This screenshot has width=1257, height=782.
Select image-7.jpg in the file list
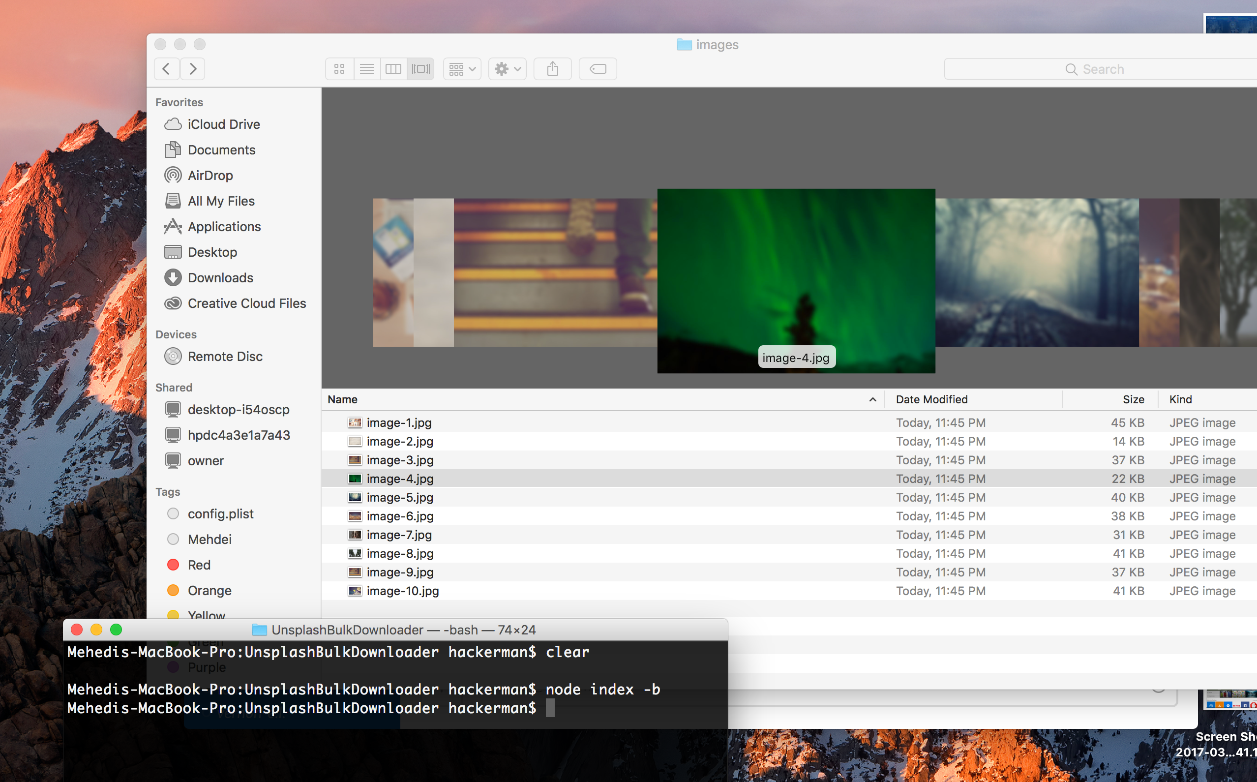tap(399, 535)
